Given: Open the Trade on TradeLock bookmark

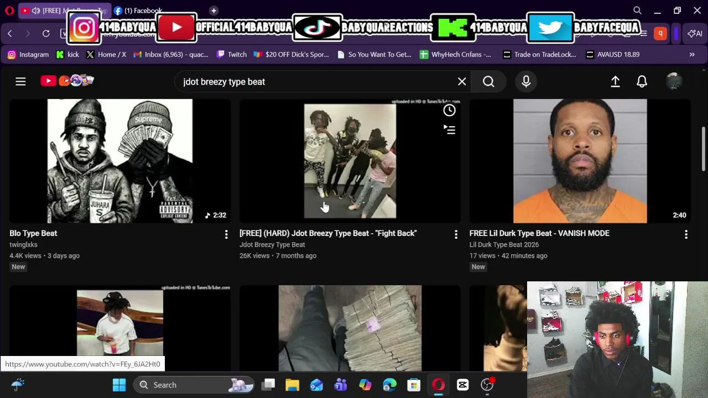Looking at the screenshot, I should tap(539, 55).
